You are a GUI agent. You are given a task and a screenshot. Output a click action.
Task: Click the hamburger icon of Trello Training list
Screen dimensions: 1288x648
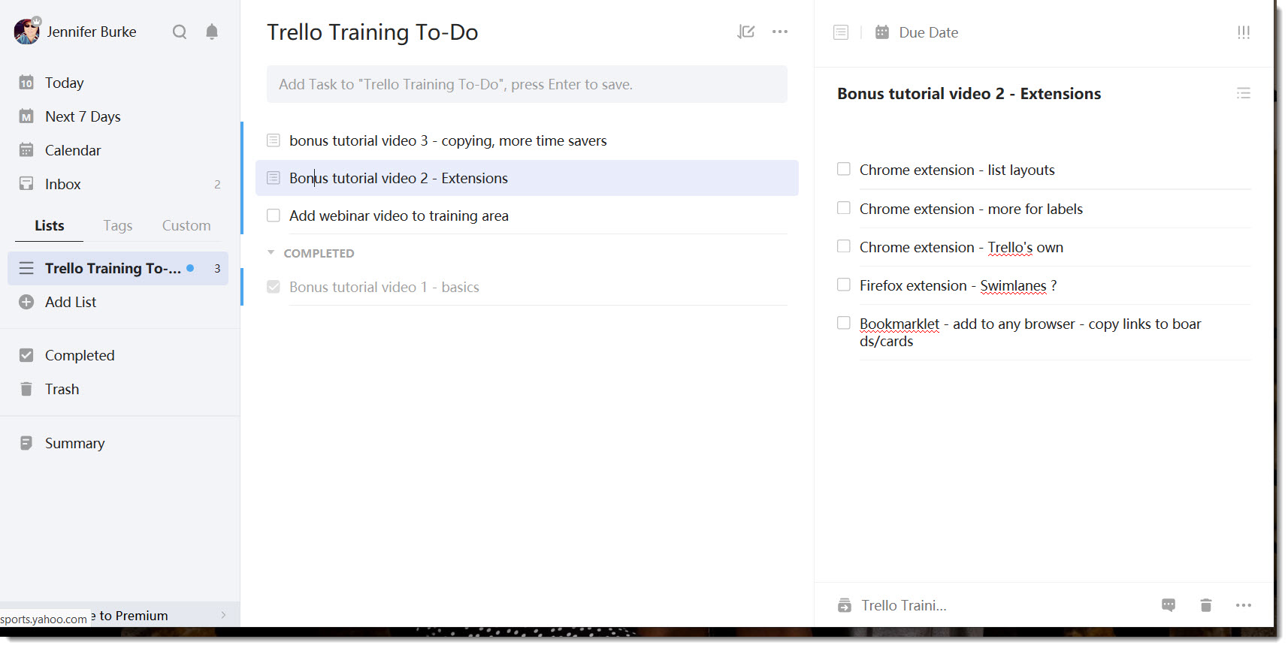pyautogui.click(x=26, y=268)
